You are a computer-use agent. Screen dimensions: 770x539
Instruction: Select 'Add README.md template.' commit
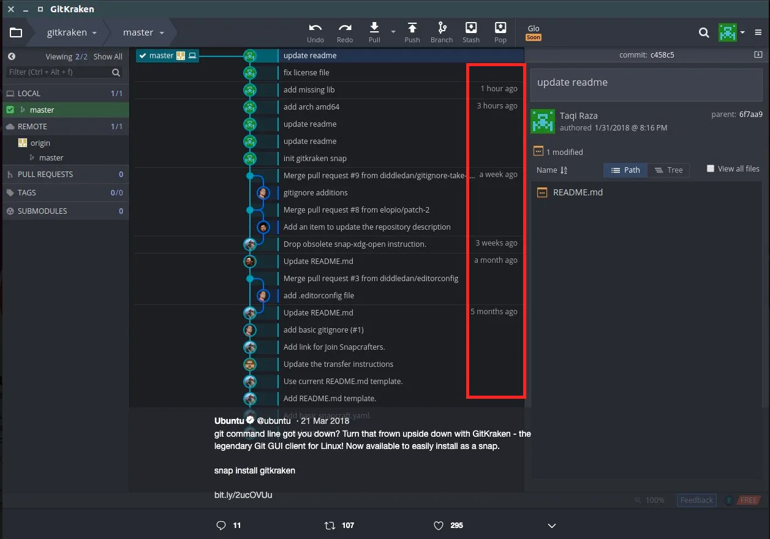pyautogui.click(x=329, y=399)
